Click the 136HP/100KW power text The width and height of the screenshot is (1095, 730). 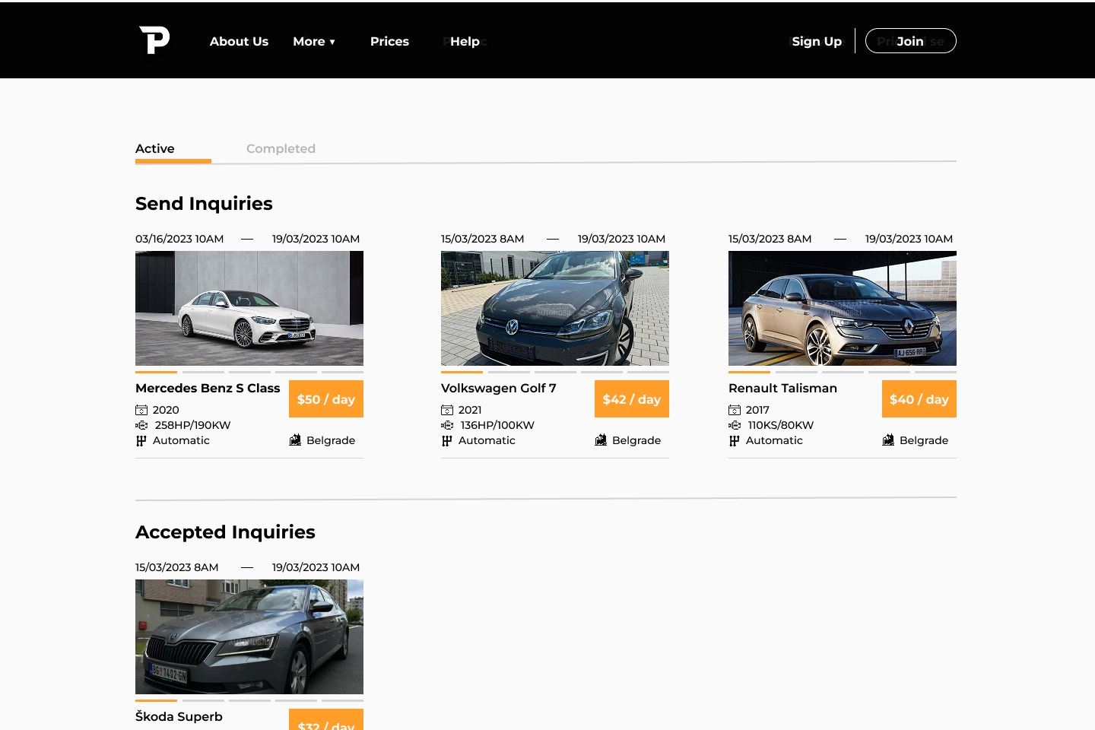(x=497, y=425)
